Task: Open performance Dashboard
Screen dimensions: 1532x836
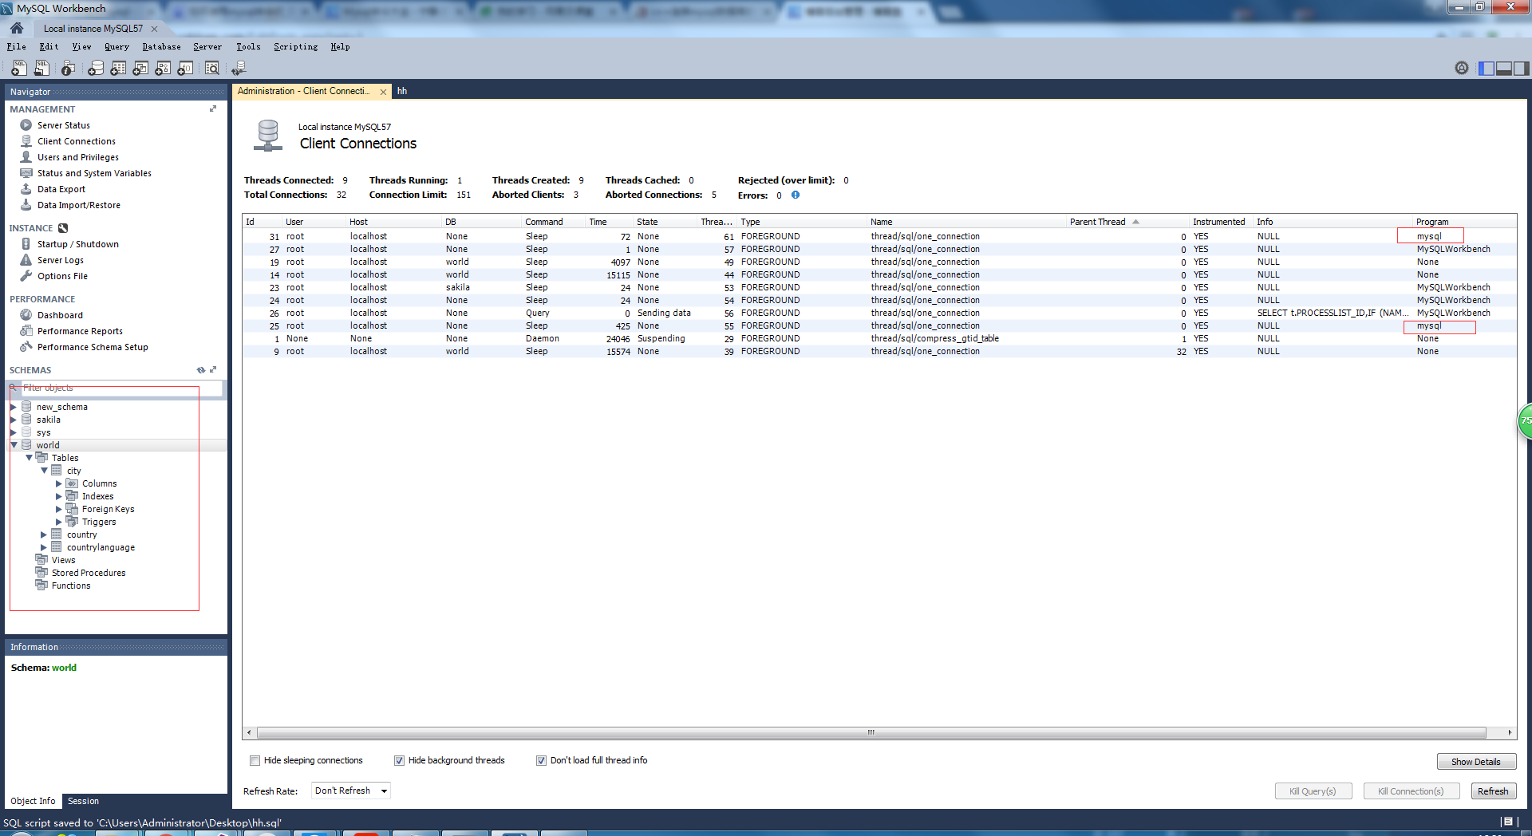Action: coord(60,315)
